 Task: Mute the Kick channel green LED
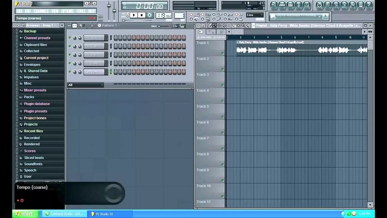pos(70,38)
